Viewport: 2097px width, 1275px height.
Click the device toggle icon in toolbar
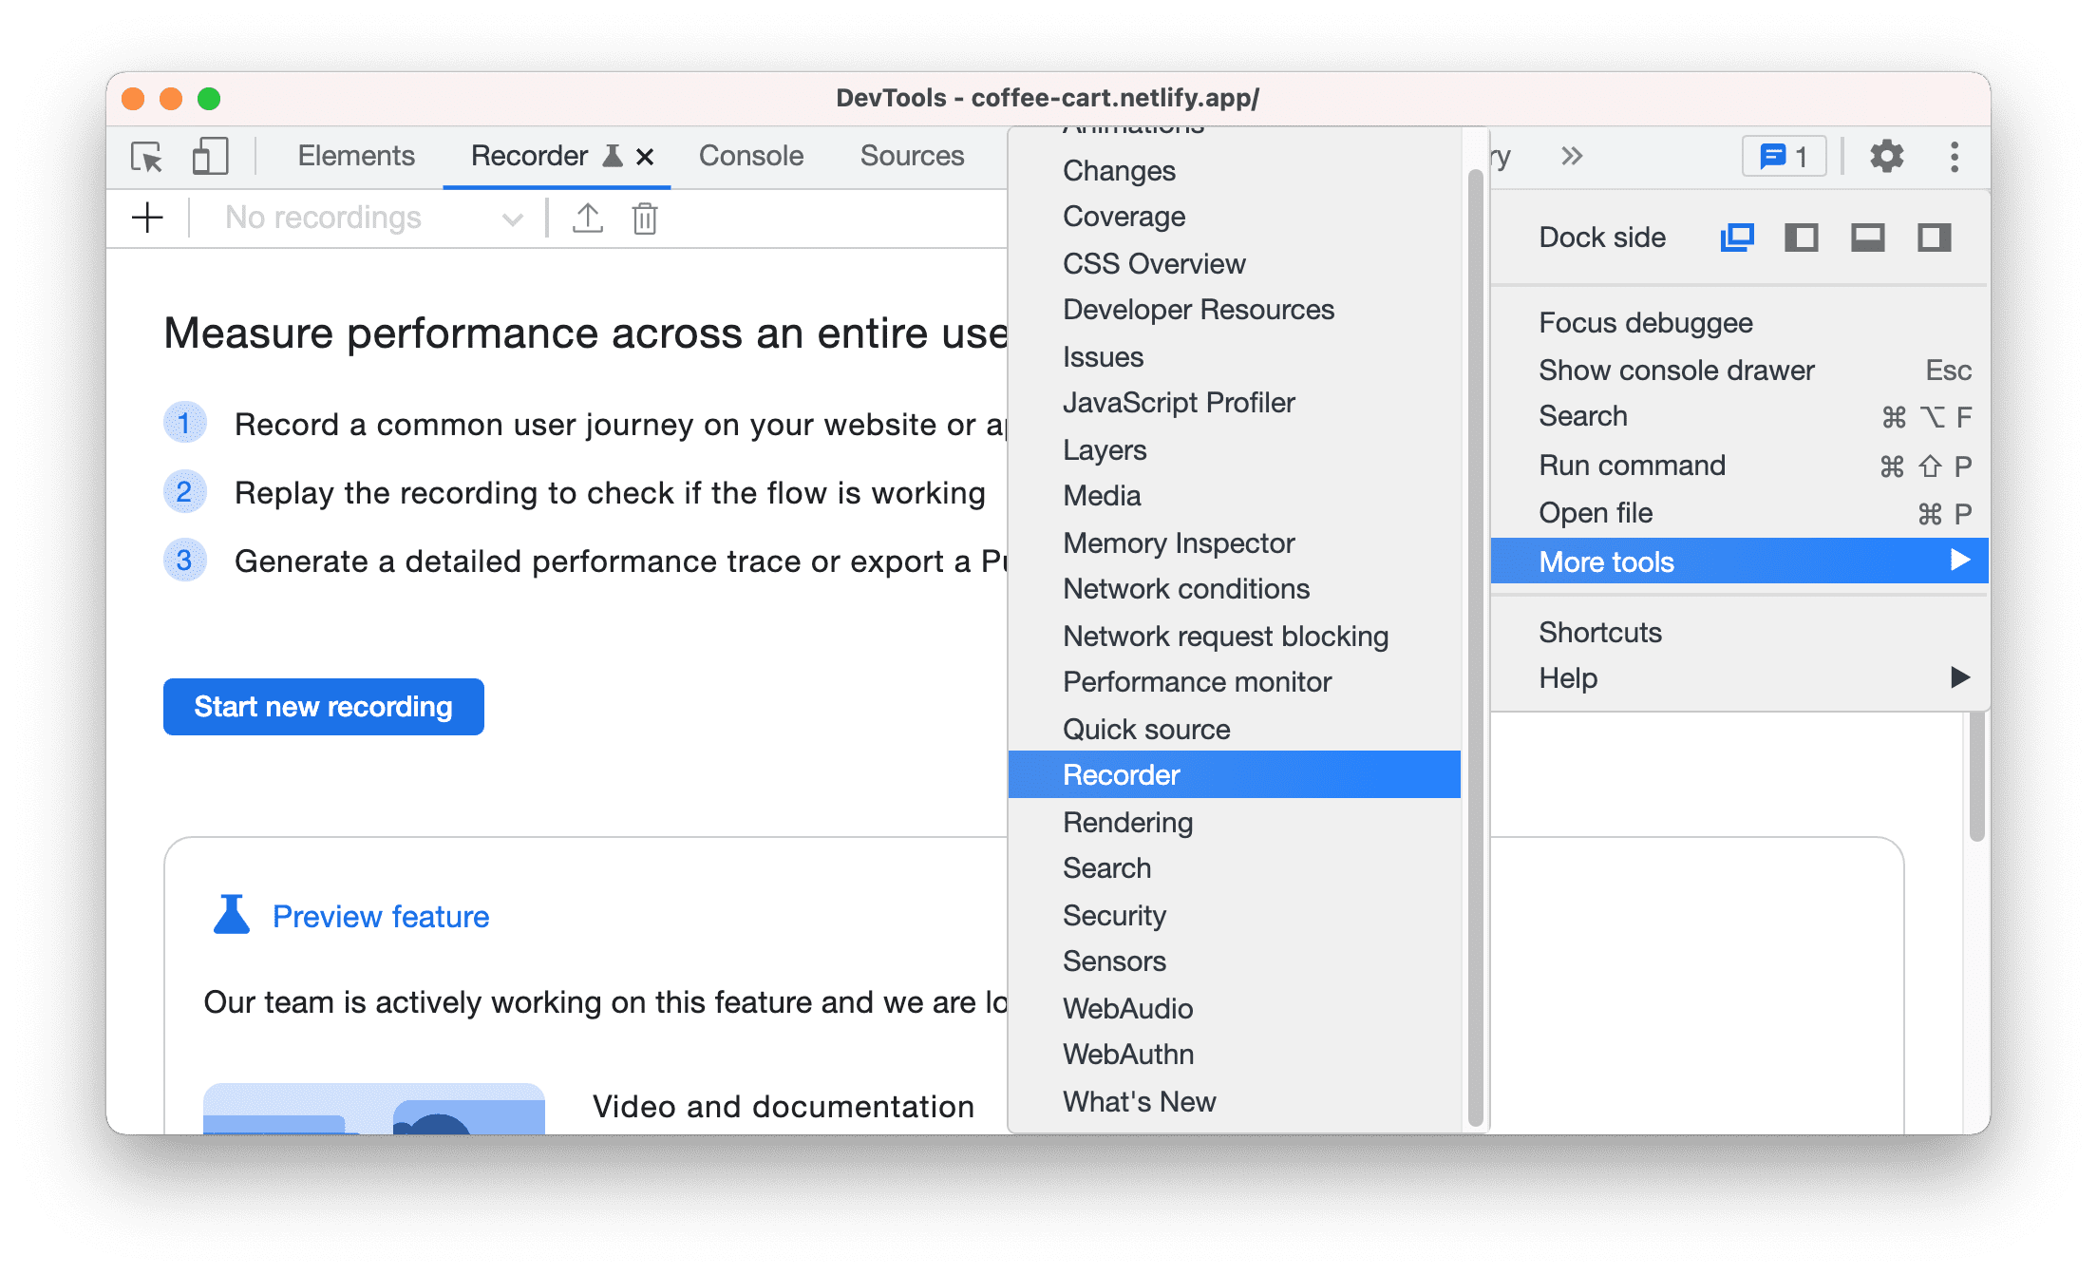click(208, 156)
